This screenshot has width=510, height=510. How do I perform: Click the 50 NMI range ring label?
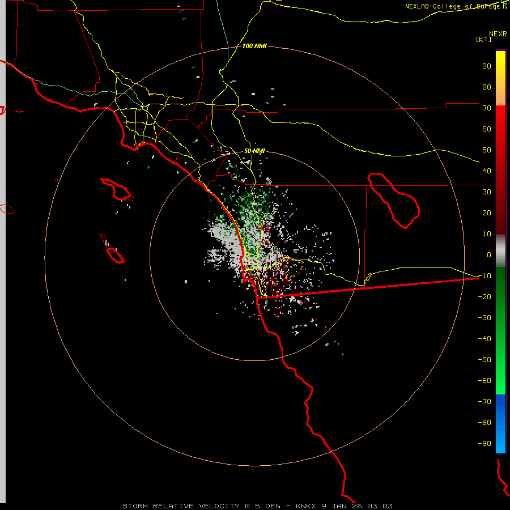[254, 151]
